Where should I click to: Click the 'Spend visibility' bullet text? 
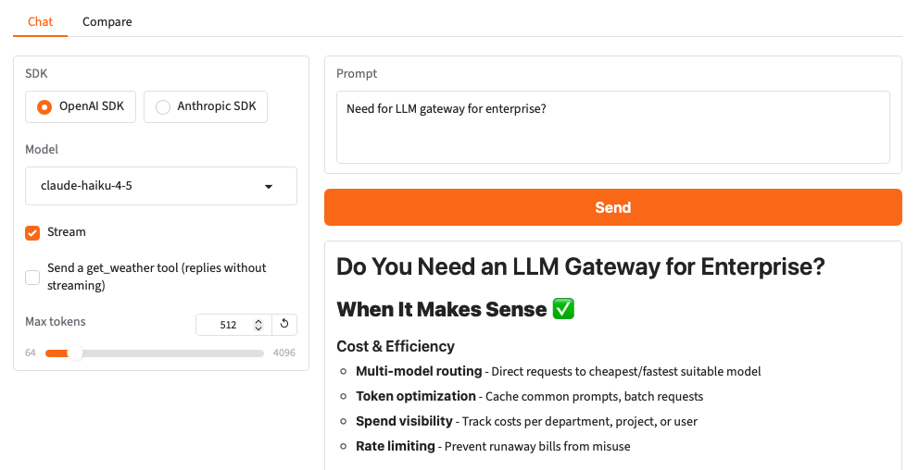pyautogui.click(x=405, y=421)
